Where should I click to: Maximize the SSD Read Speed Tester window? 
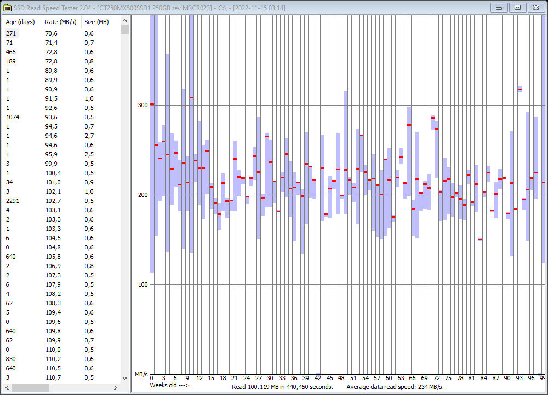pyautogui.click(x=518, y=7)
